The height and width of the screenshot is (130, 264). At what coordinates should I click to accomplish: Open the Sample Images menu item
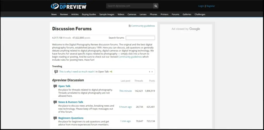coord(107,14)
